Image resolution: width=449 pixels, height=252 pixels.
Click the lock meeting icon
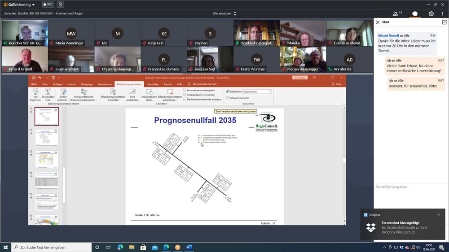coord(60,4)
